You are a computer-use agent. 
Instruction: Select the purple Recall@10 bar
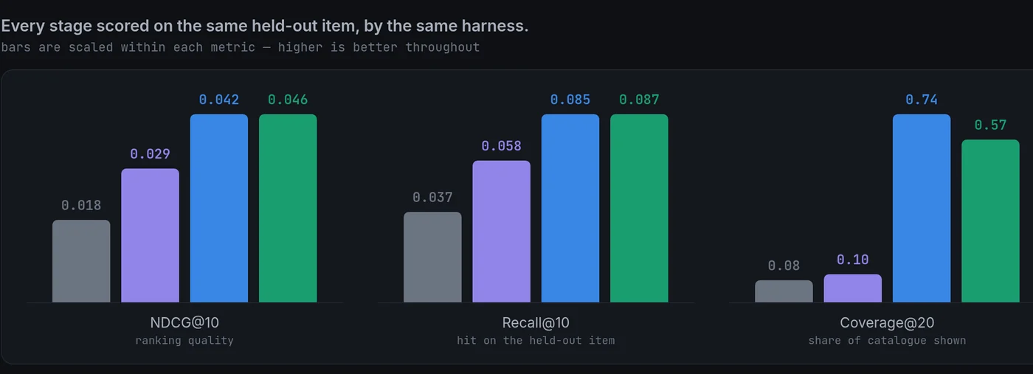point(502,232)
